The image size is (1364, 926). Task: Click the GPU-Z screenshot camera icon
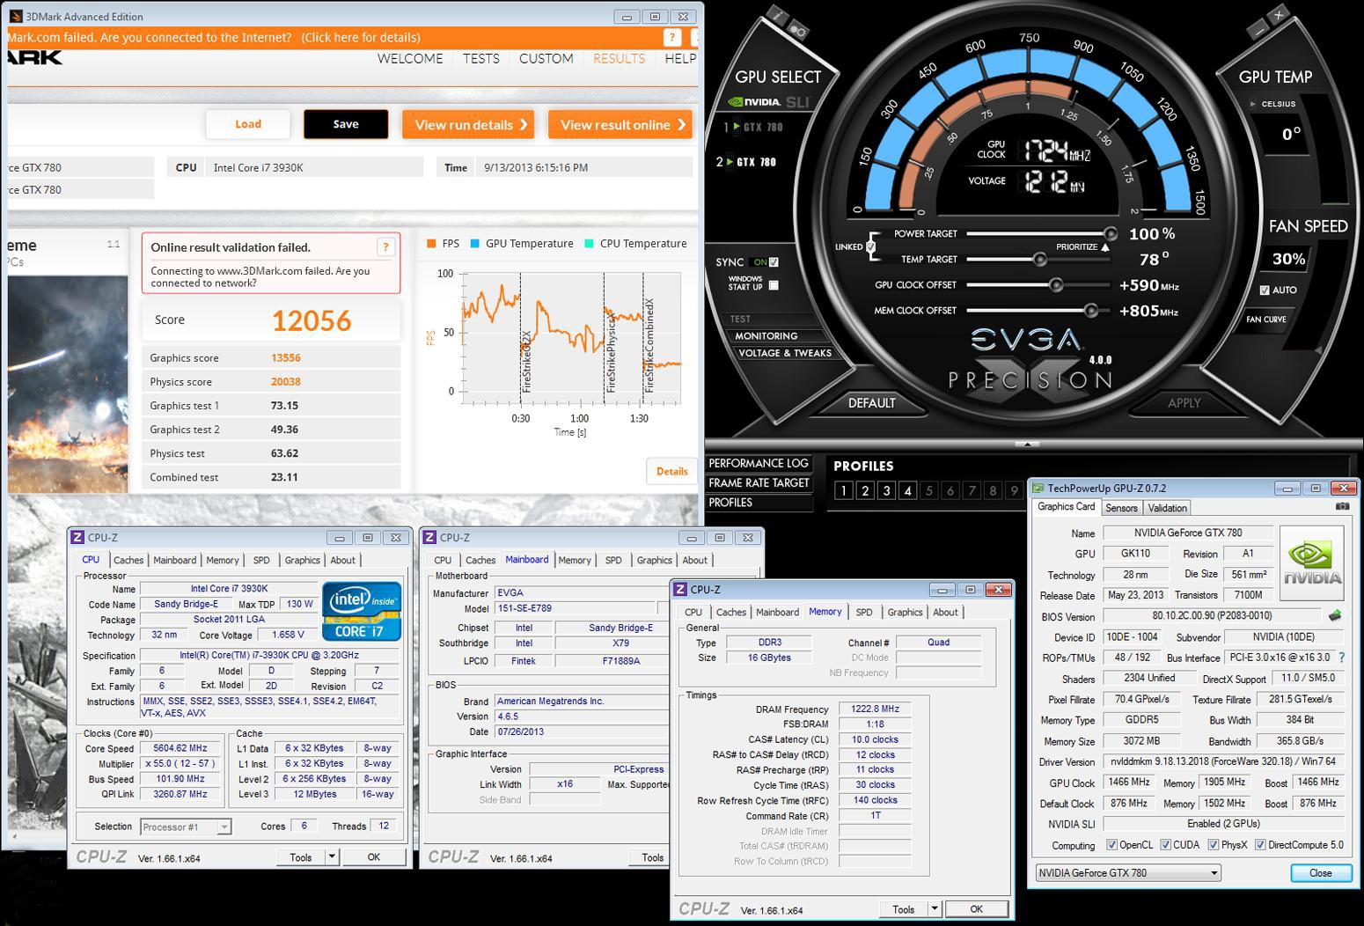tap(1342, 506)
